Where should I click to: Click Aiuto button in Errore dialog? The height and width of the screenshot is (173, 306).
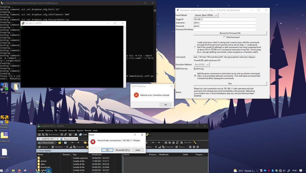click(138, 150)
